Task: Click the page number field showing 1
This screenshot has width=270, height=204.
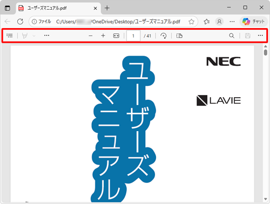Action: 133,36
